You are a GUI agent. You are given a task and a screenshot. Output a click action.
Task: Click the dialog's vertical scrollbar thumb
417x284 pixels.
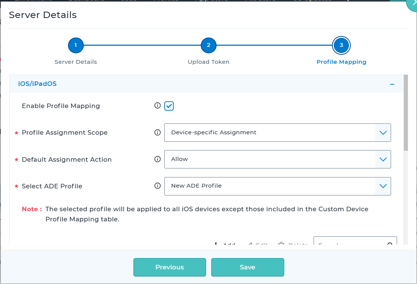[406, 113]
